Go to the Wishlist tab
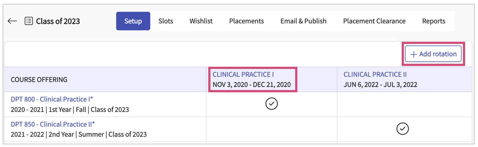The image size is (478, 147). (201, 21)
